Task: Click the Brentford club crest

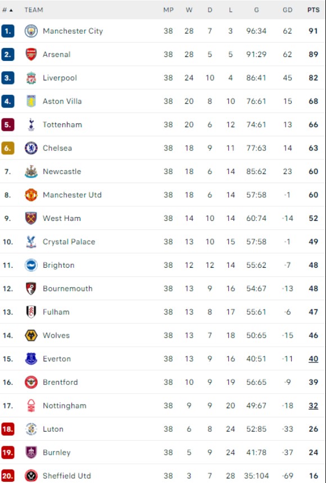Action: tap(31, 382)
